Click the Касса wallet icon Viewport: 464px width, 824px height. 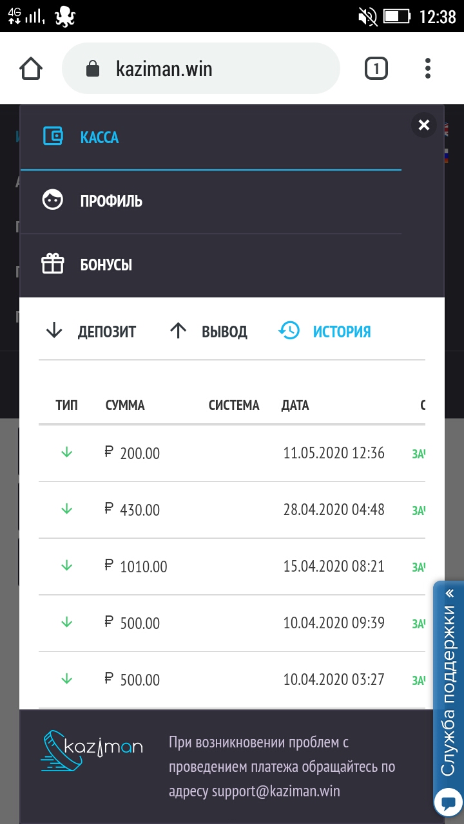pyautogui.click(x=53, y=136)
